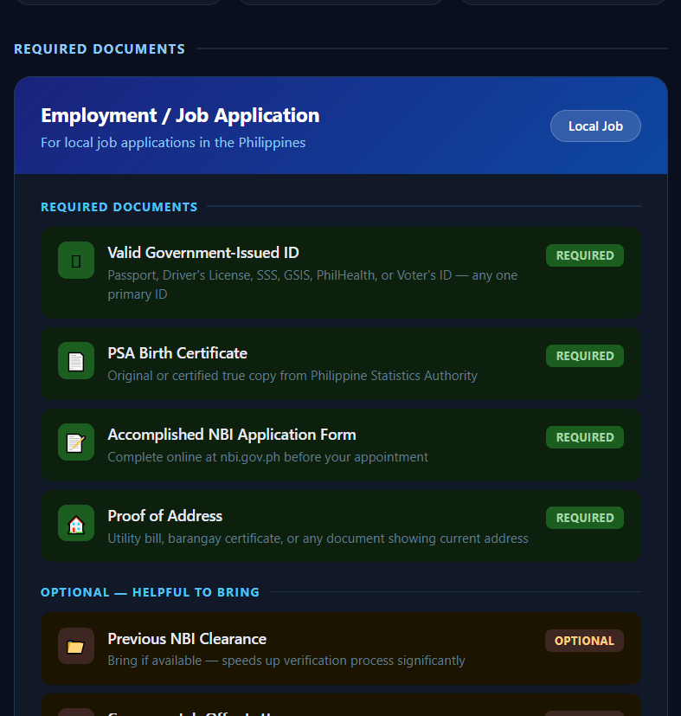The image size is (681, 716).
Task: Click the top REQUIRED DOCUMENTS page heading
Action: 100,48
